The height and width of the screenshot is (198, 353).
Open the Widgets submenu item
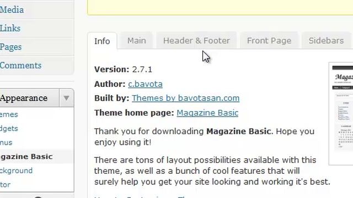coord(9,128)
